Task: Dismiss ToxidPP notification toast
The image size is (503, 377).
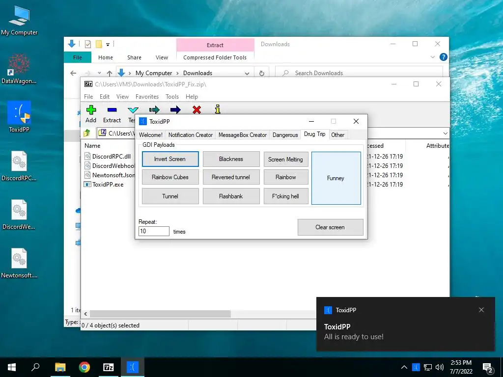Action: point(481,310)
